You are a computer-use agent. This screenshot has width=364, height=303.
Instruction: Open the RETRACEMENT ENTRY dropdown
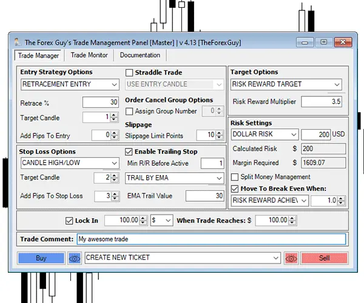pos(70,85)
